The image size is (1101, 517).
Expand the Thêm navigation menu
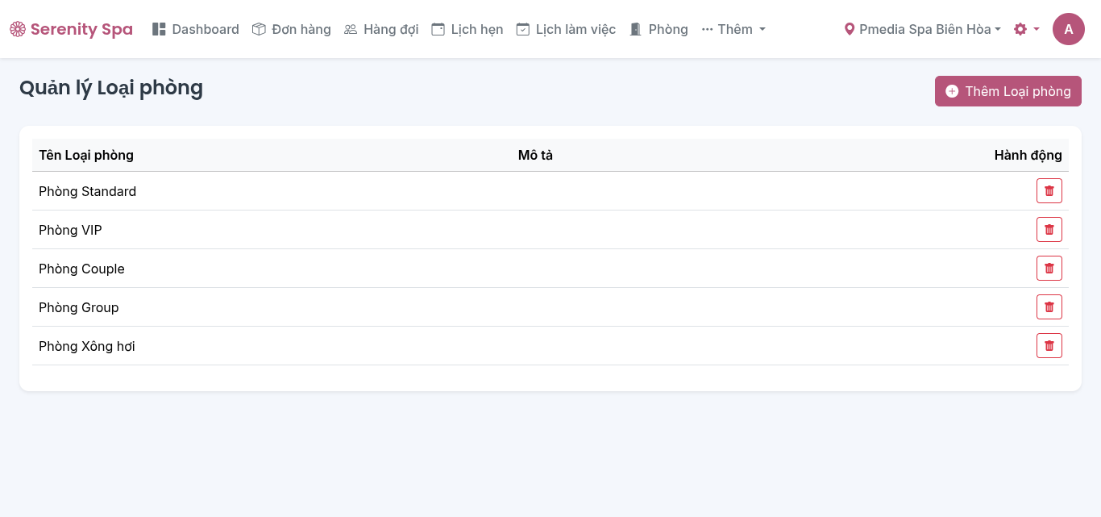tap(733, 29)
